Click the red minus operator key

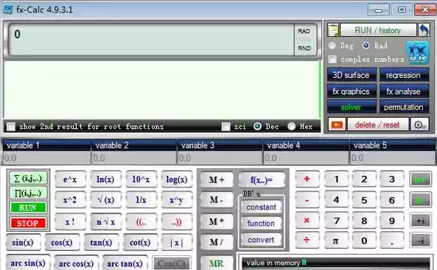(307, 200)
